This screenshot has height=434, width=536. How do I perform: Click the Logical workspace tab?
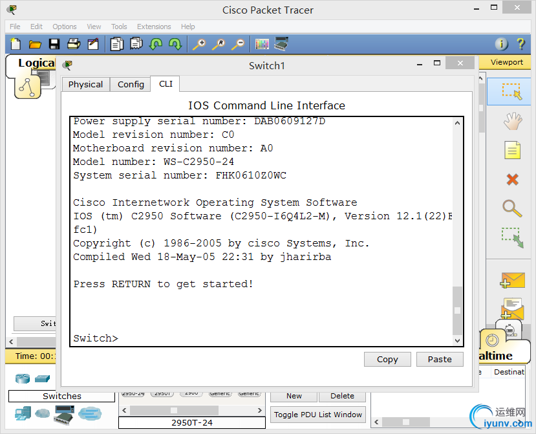(37, 63)
